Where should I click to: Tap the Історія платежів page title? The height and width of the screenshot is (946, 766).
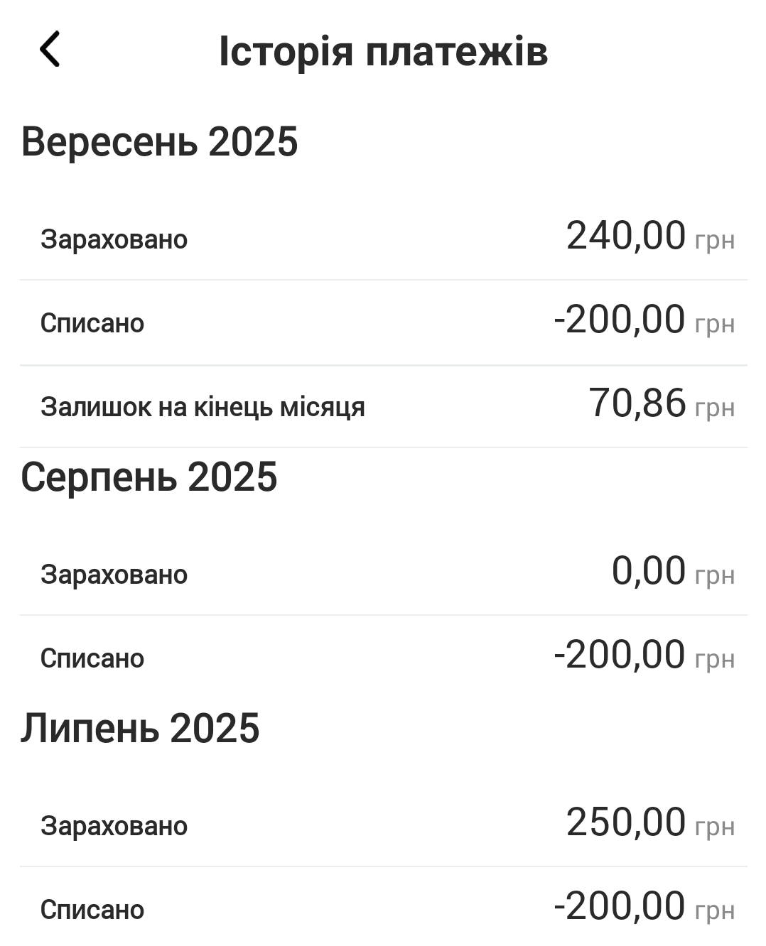click(x=383, y=51)
